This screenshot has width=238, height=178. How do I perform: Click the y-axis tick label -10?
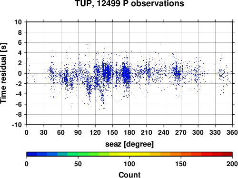pyautogui.click(x=17, y=125)
